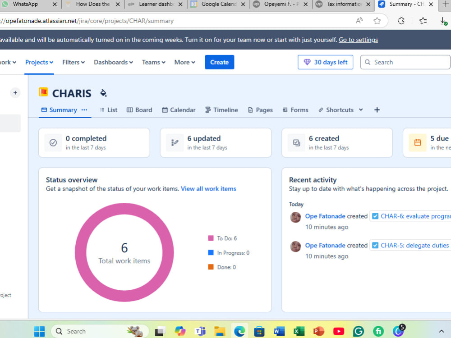Follow the Go to settings link
Image resolution: width=451 pixels, height=338 pixels.
(358, 40)
